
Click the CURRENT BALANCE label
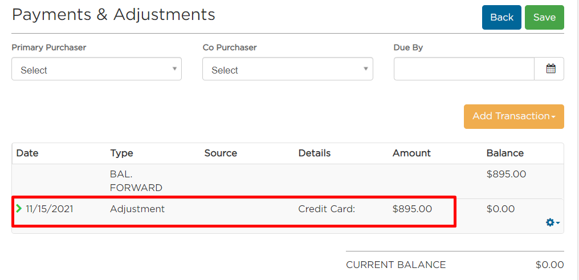pyautogui.click(x=396, y=265)
